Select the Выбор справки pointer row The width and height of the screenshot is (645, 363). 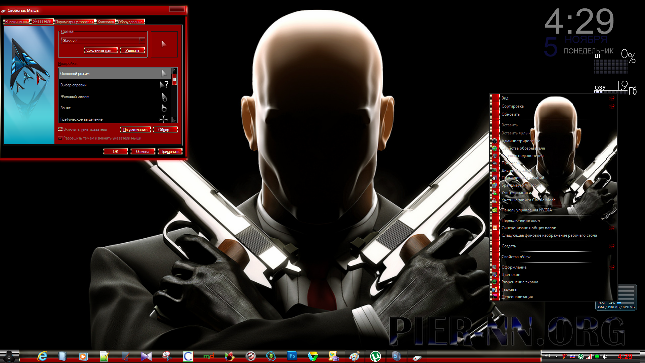(x=115, y=85)
